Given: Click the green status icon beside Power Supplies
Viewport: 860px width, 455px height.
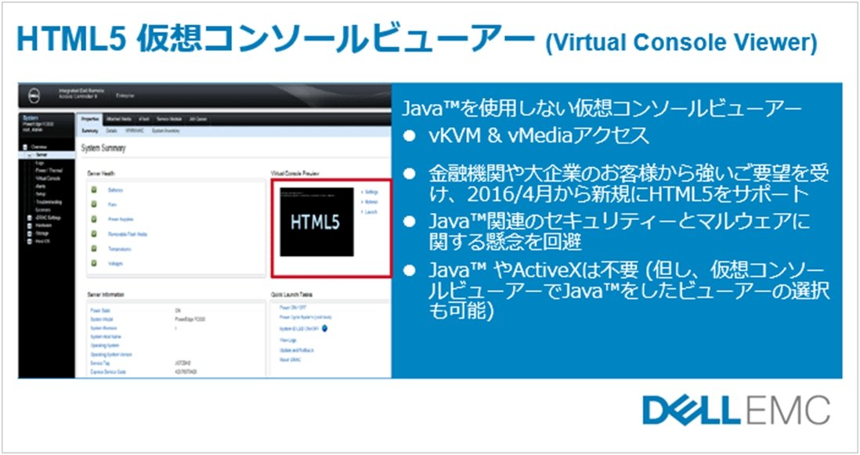Looking at the screenshot, I should [94, 218].
